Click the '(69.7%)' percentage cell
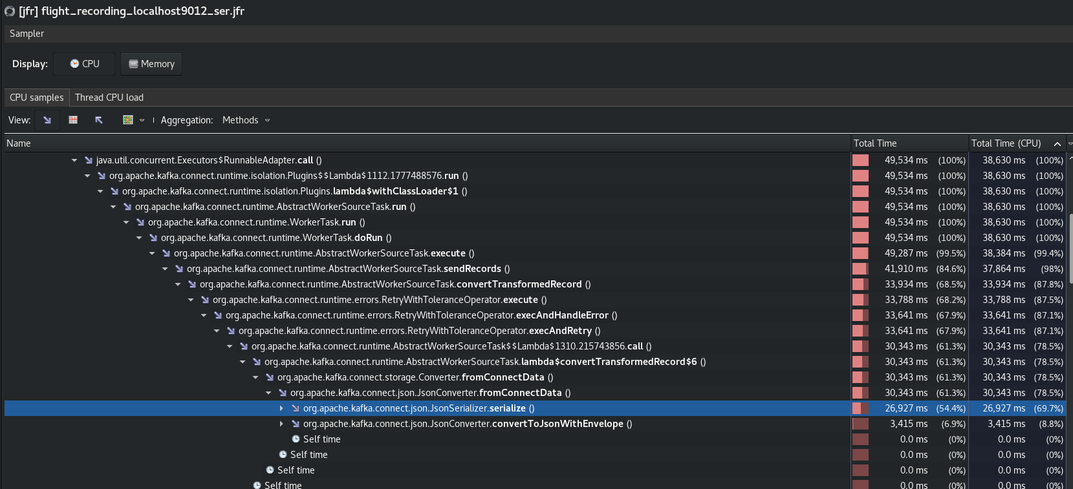This screenshot has height=489, width=1073. (x=1048, y=408)
